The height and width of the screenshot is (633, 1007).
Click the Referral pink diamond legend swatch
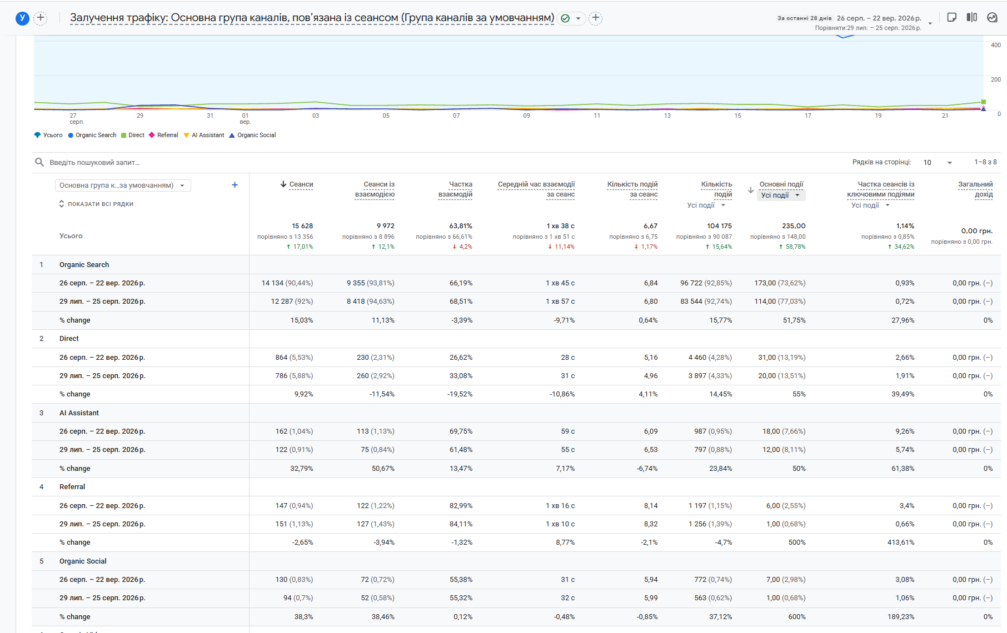point(152,135)
